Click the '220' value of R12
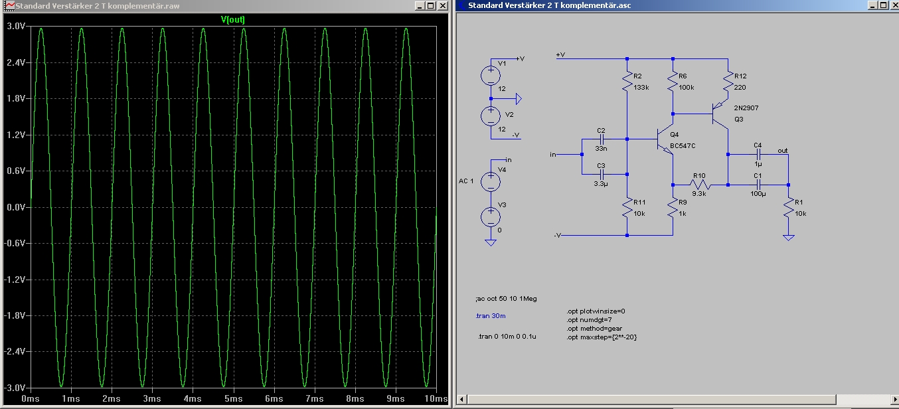The height and width of the screenshot is (409, 899). (739, 88)
